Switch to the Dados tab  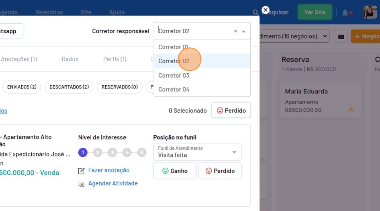(70, 59)
